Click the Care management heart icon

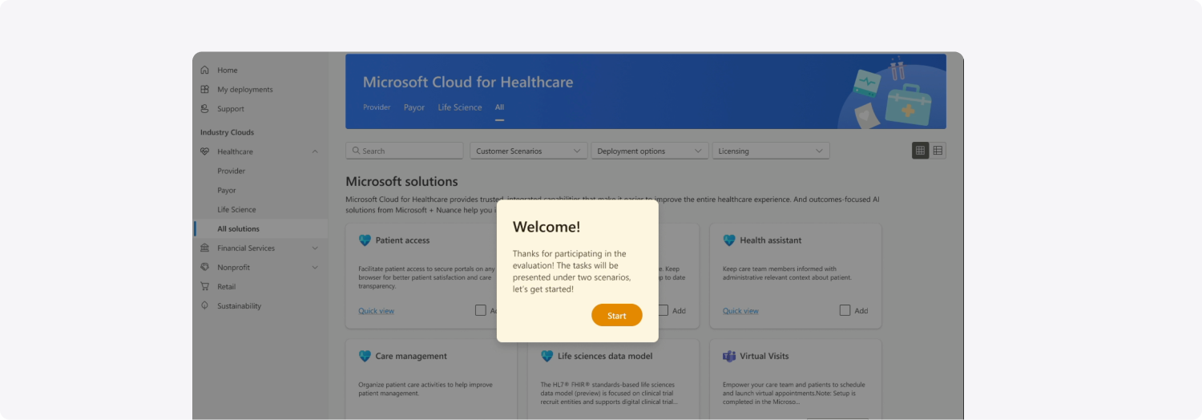click(x=365, y=356)
